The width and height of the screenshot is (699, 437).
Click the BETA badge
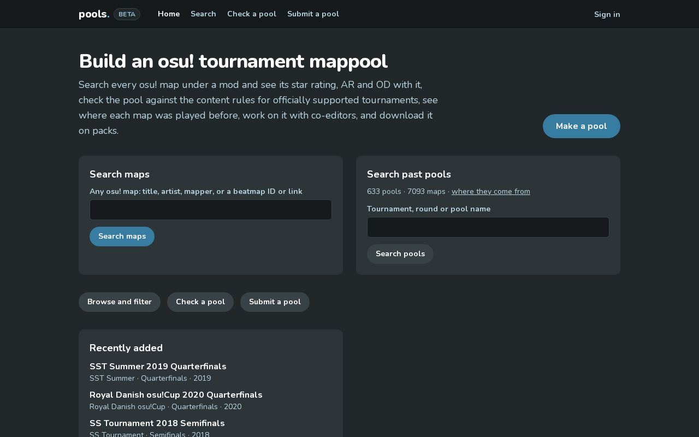[x=127, y=14]
